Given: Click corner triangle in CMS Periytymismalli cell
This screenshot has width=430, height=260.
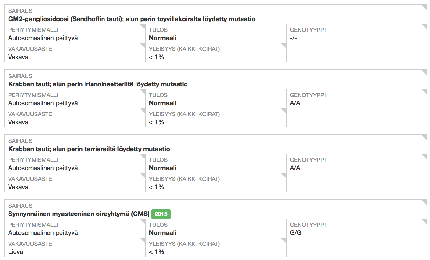Looking at the screenshot, I should point(143,221).
